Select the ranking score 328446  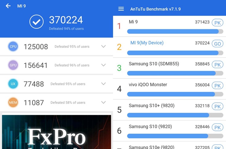[x=202, y=126]
